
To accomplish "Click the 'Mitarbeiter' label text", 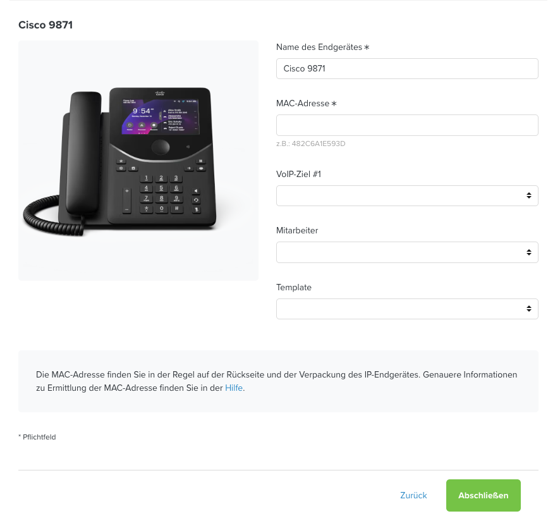I will click(297, 230).
